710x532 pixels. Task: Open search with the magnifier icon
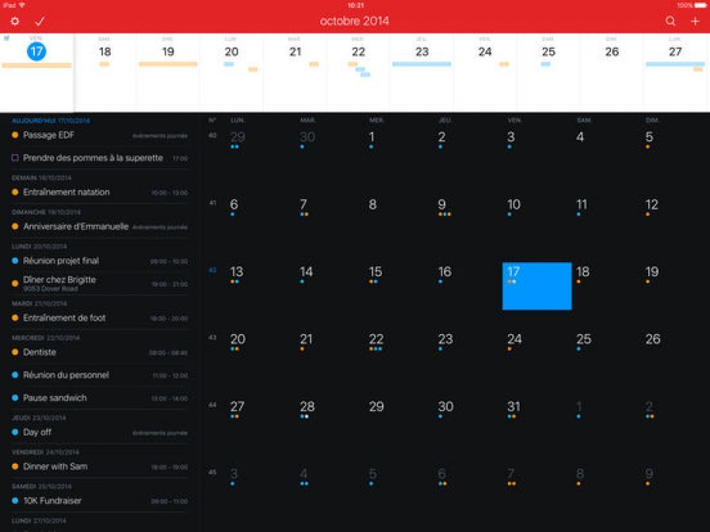pyautogui.click(x=670, y=21)
